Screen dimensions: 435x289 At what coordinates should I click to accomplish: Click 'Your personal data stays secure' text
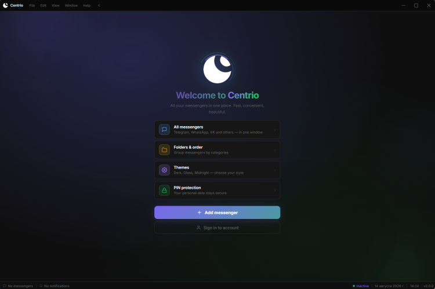[x=200, y=193]
